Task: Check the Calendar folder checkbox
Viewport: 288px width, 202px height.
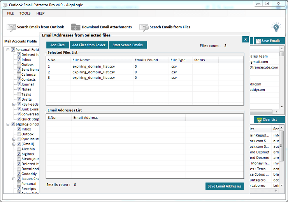Action: pyautogui.click(x=19, y=75)
